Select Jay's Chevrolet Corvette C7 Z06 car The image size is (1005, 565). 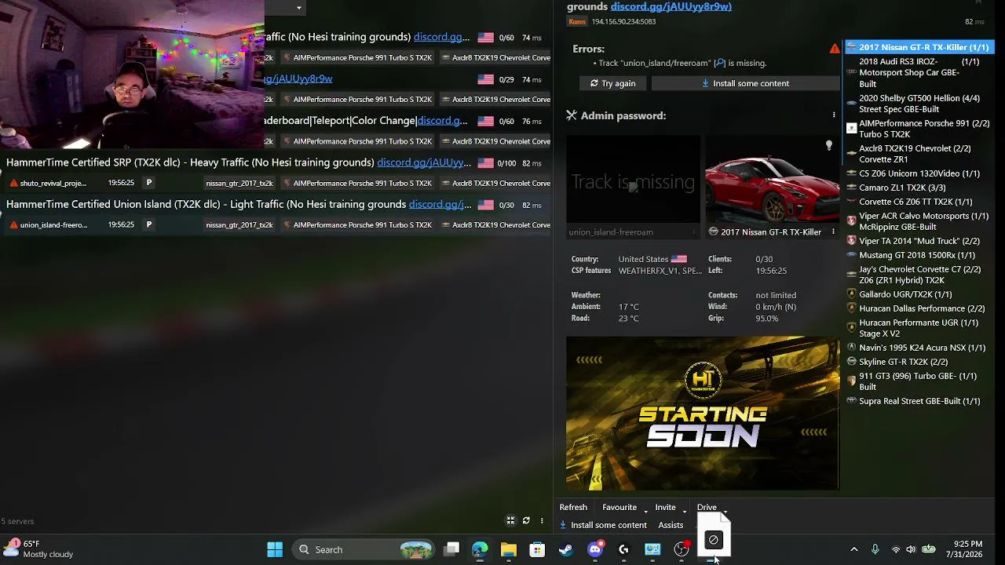(x=919, y=275)
